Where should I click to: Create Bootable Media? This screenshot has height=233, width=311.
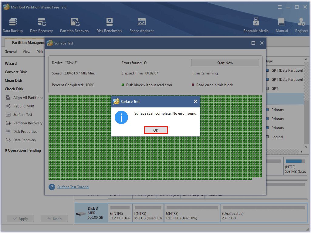pos(256,25)
